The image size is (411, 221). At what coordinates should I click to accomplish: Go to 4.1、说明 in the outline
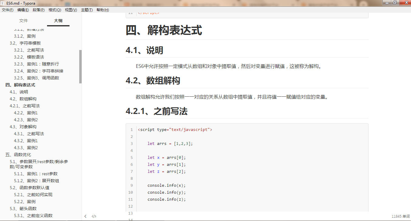coord(19,92)
